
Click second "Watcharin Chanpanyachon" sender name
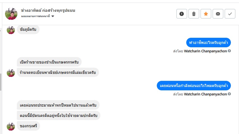coord(205,94)
